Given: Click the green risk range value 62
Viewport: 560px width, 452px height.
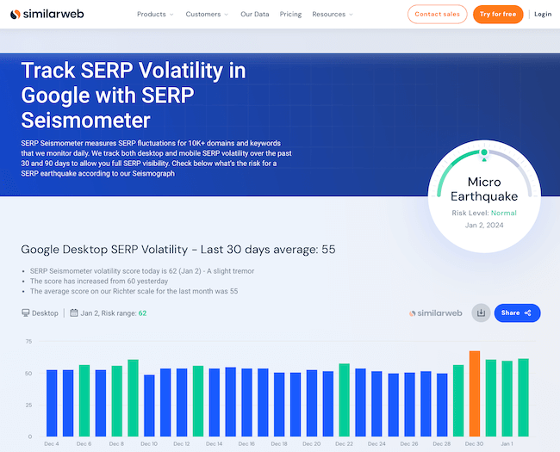Looking at the screenshot, I should point(142,313).
